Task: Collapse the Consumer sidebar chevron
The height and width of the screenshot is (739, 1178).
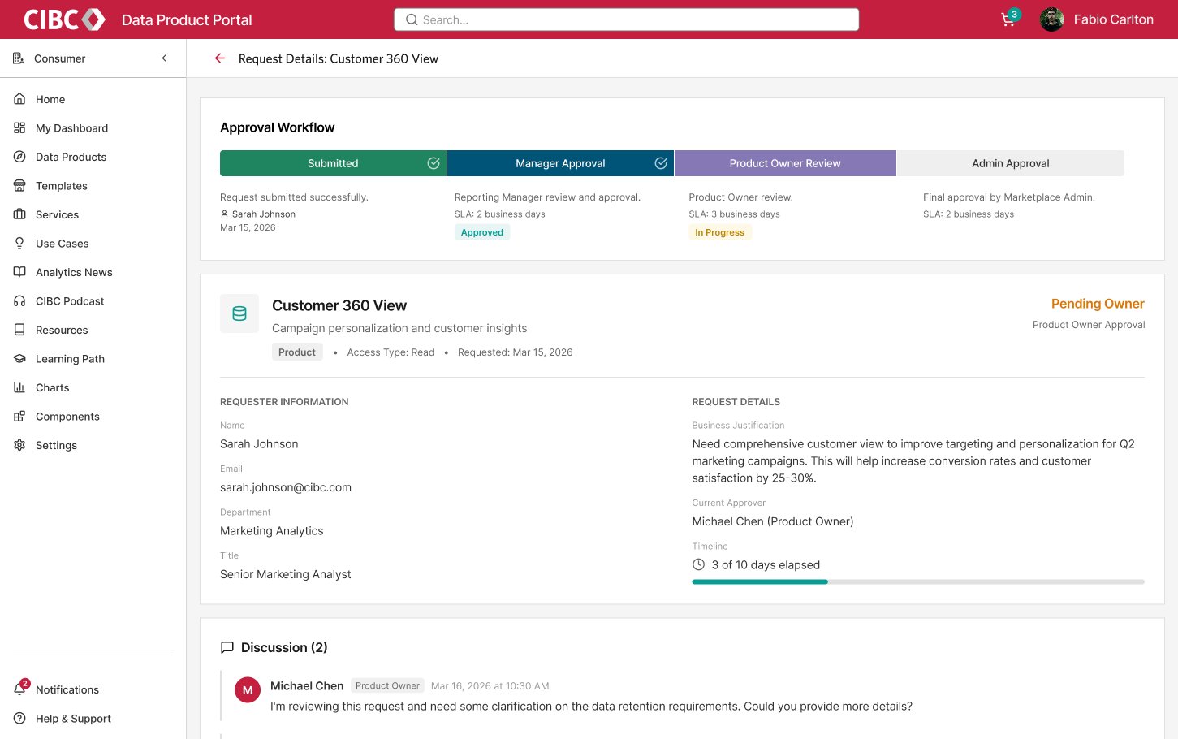Action: pyautogui.click(x=164, y=58)
